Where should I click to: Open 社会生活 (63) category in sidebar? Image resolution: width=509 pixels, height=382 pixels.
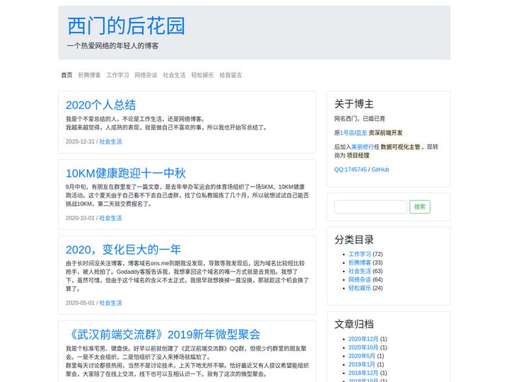click(x=360, y=271)
